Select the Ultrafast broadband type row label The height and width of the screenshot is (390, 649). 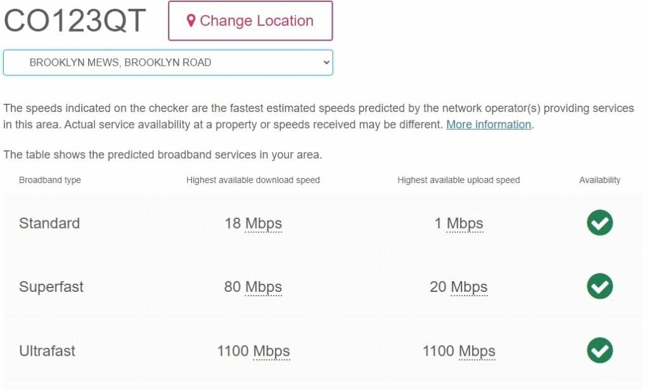(47, 351)
